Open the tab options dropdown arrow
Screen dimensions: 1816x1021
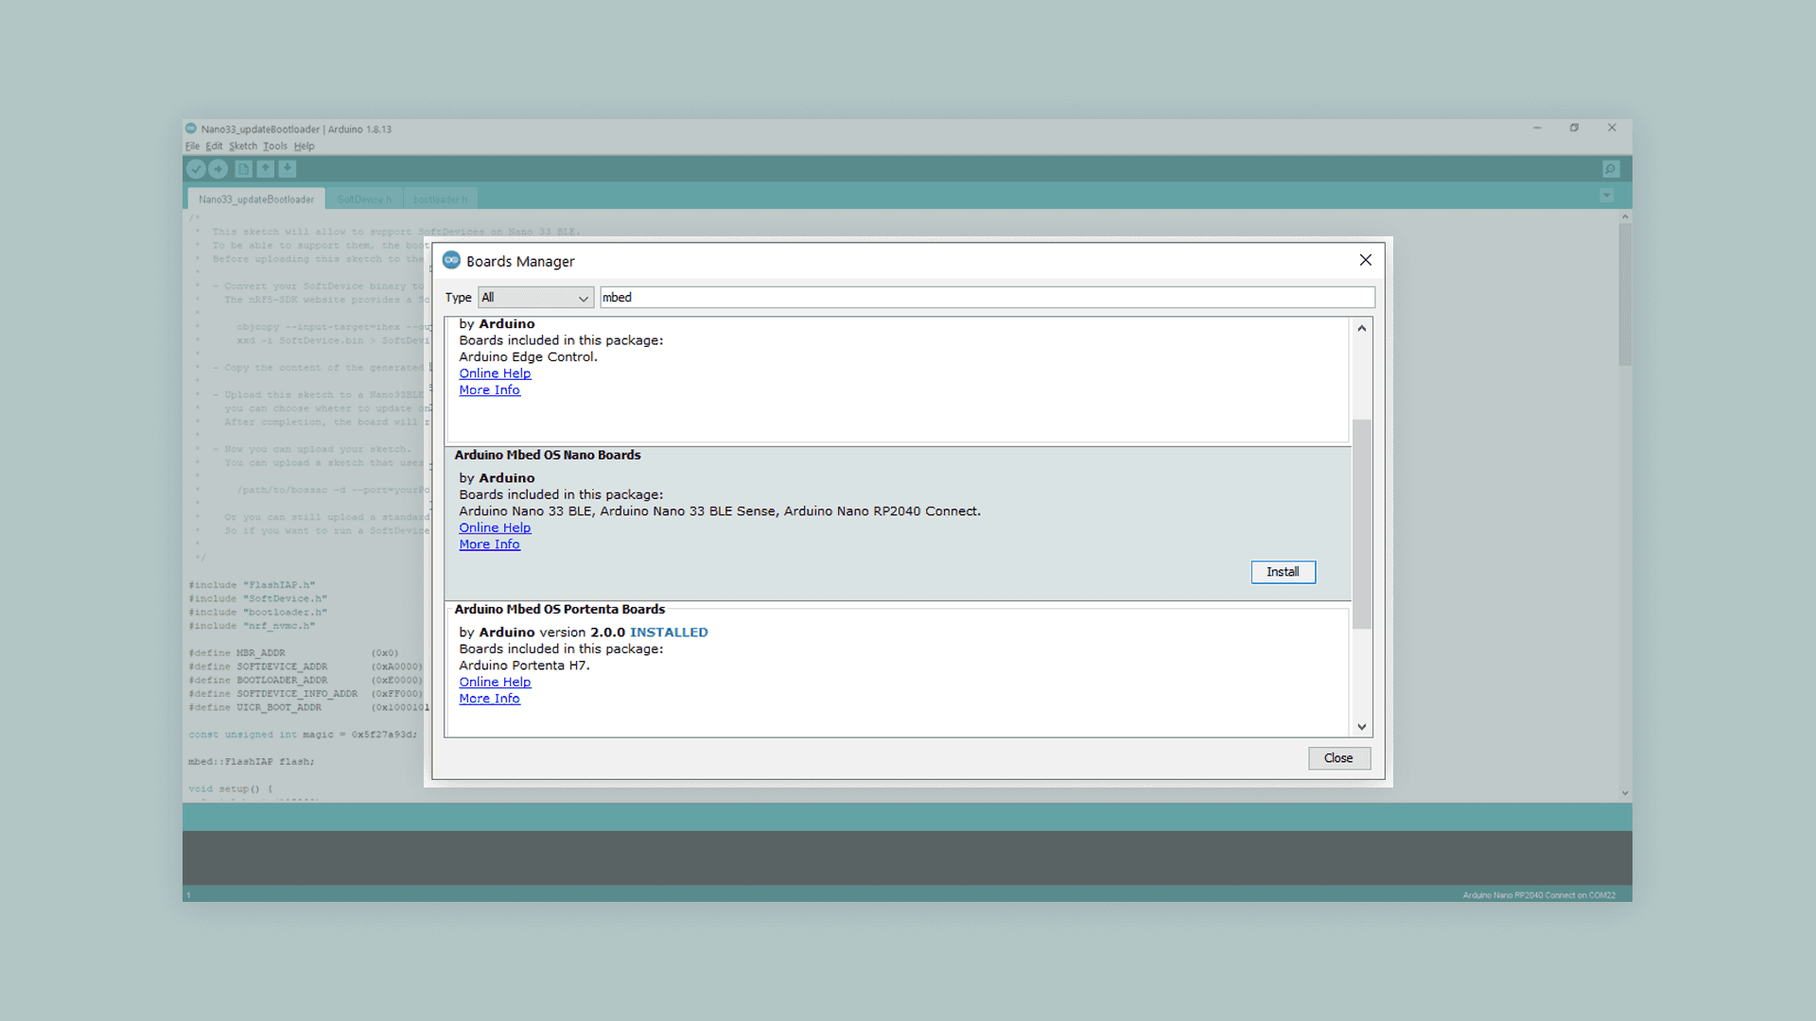(1606, 196)
